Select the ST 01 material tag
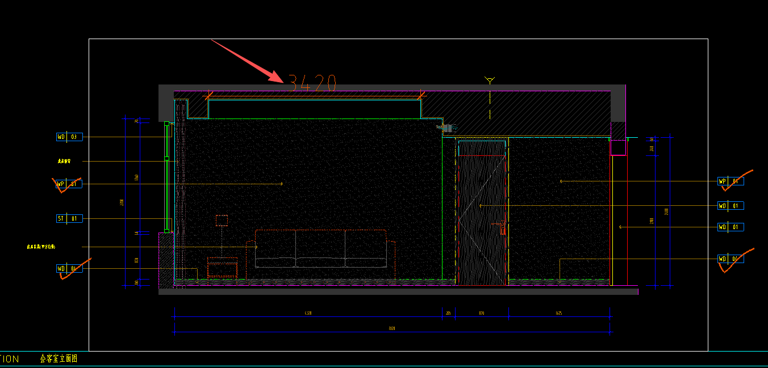Viewport: 768px width, 368px height. (x=69, y=218)
